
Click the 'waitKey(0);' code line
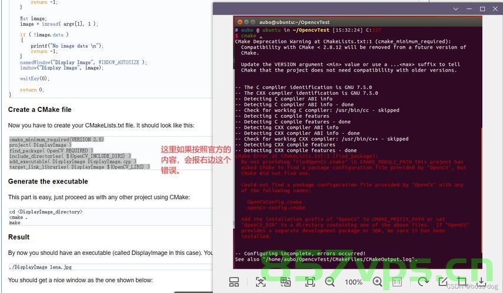point(35,79)
